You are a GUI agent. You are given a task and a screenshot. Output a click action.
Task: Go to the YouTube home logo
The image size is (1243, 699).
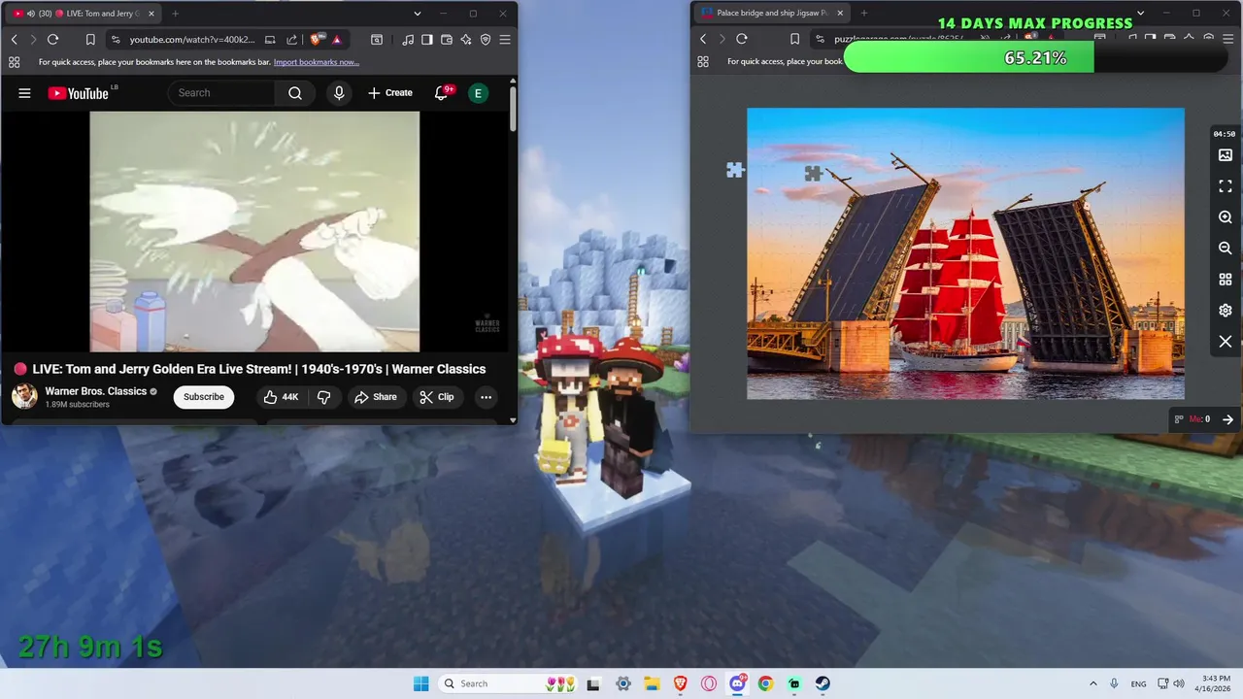pos(78,93)
